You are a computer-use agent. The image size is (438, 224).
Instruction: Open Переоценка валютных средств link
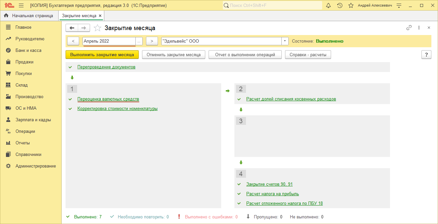tap(108, 99)
